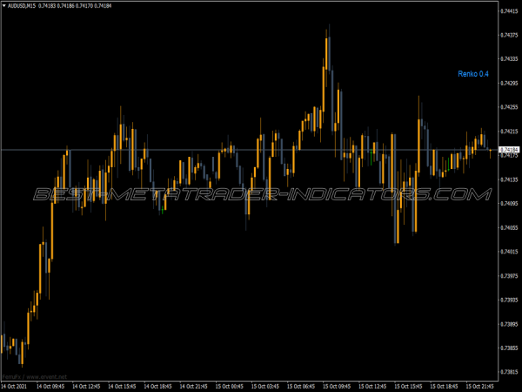Click the Best-MetaTrader-Indicators.com watermark
522x392 pixels.
point(261,193)
